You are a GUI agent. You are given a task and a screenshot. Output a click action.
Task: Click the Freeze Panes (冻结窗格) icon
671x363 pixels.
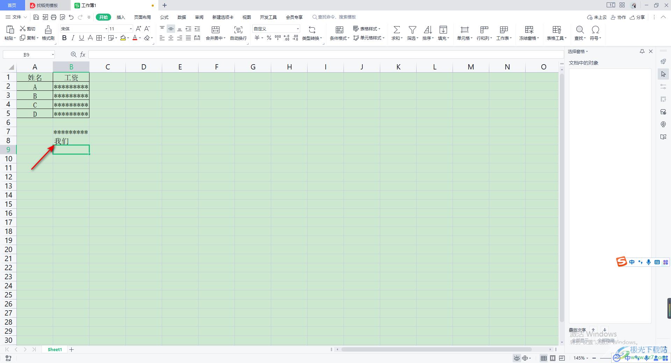point(529,30)
